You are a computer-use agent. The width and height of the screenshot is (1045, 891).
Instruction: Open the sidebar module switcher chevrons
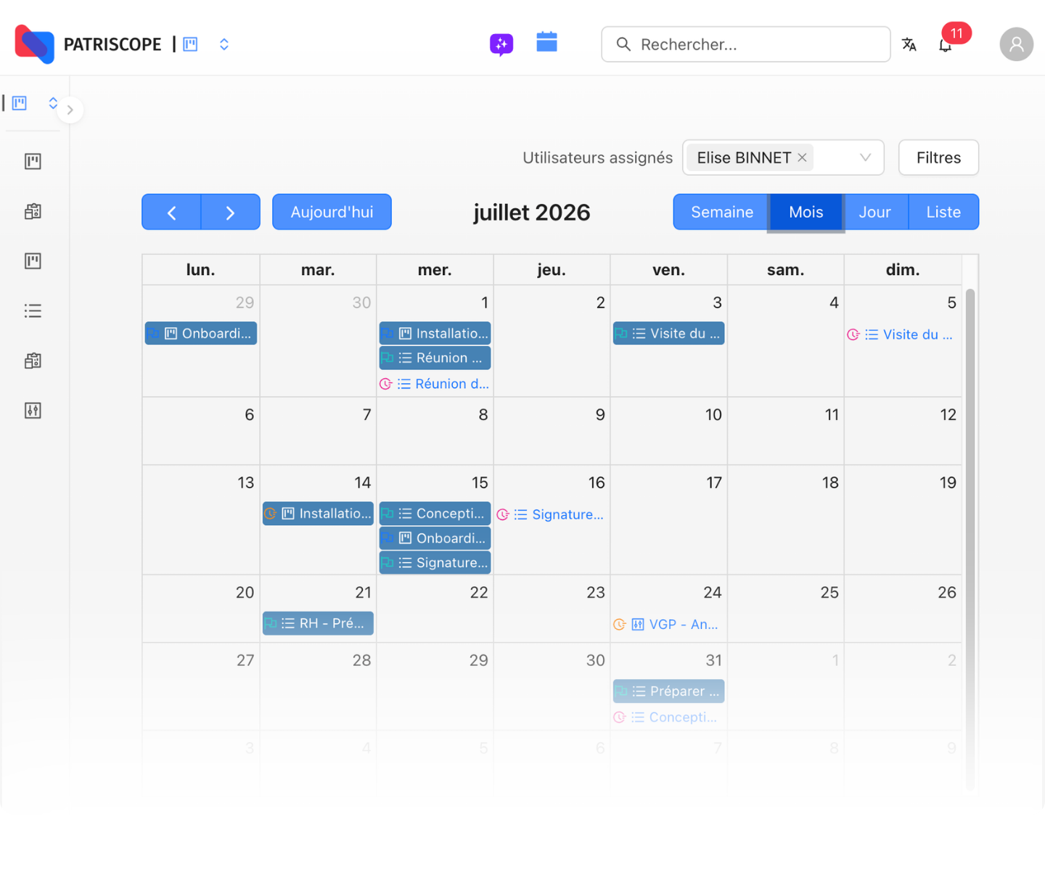[53, 102]
